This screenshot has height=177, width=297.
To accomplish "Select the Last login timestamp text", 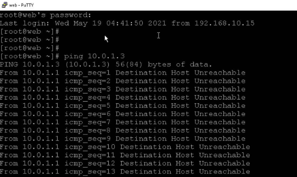I will coord(110,23).
